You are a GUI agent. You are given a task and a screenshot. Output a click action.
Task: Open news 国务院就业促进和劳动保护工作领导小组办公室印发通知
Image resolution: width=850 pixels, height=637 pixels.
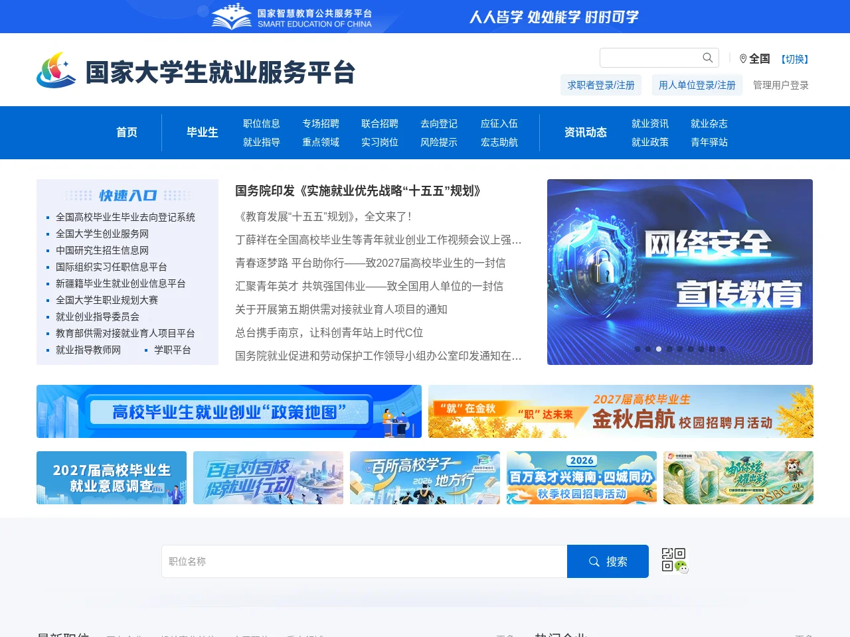click(379, 356)
